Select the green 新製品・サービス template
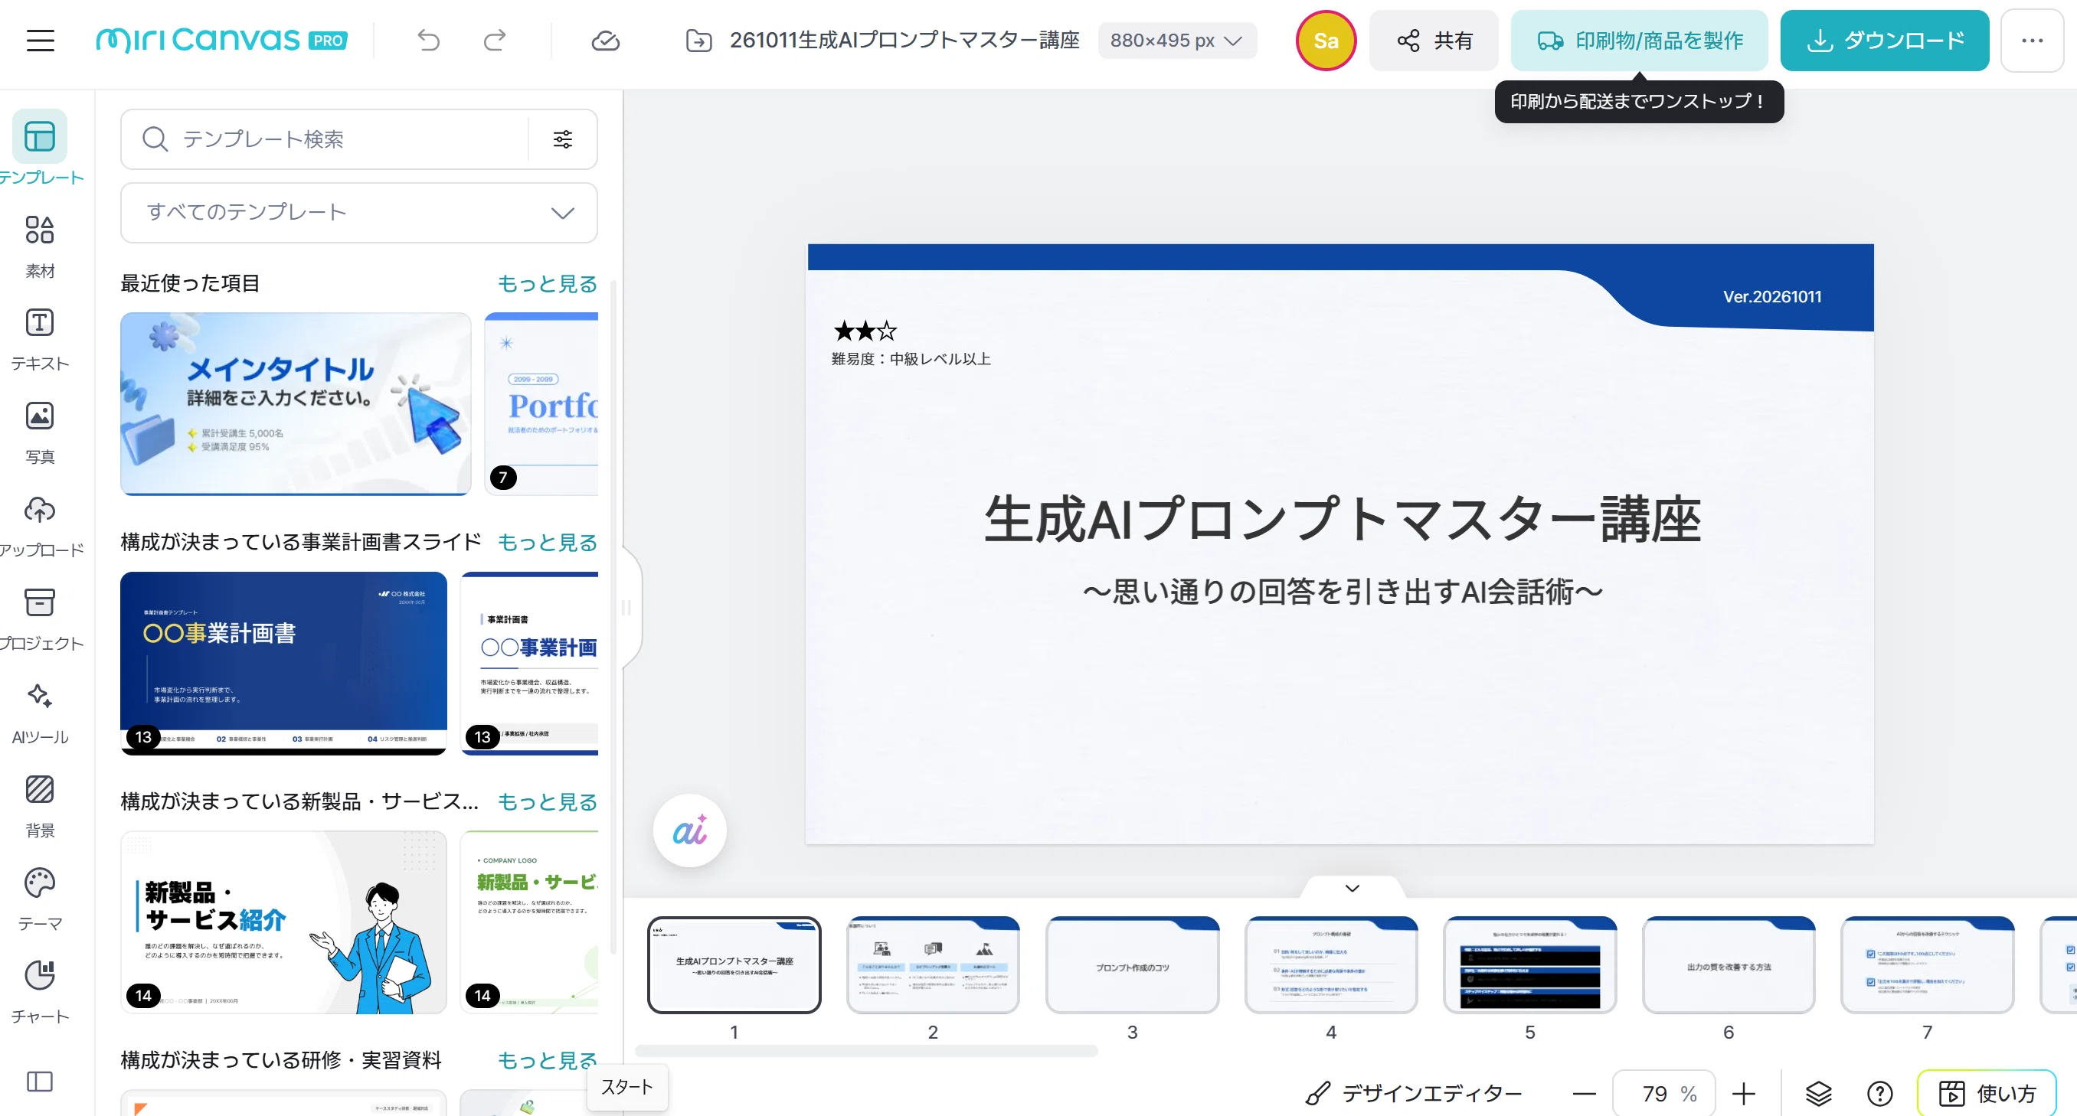Image resolution: width=2077 pixels, height=1116 pixels. pyautogui.click(x=530, y=922)
